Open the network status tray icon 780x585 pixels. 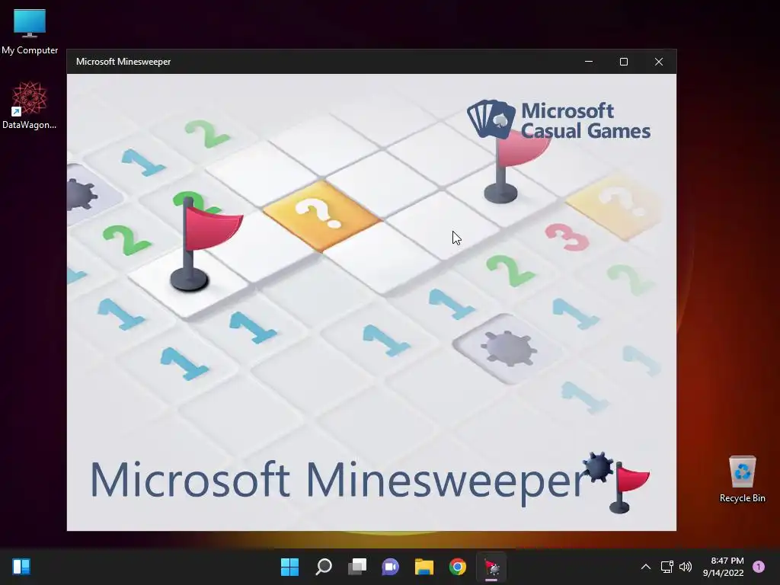[667, 567]
